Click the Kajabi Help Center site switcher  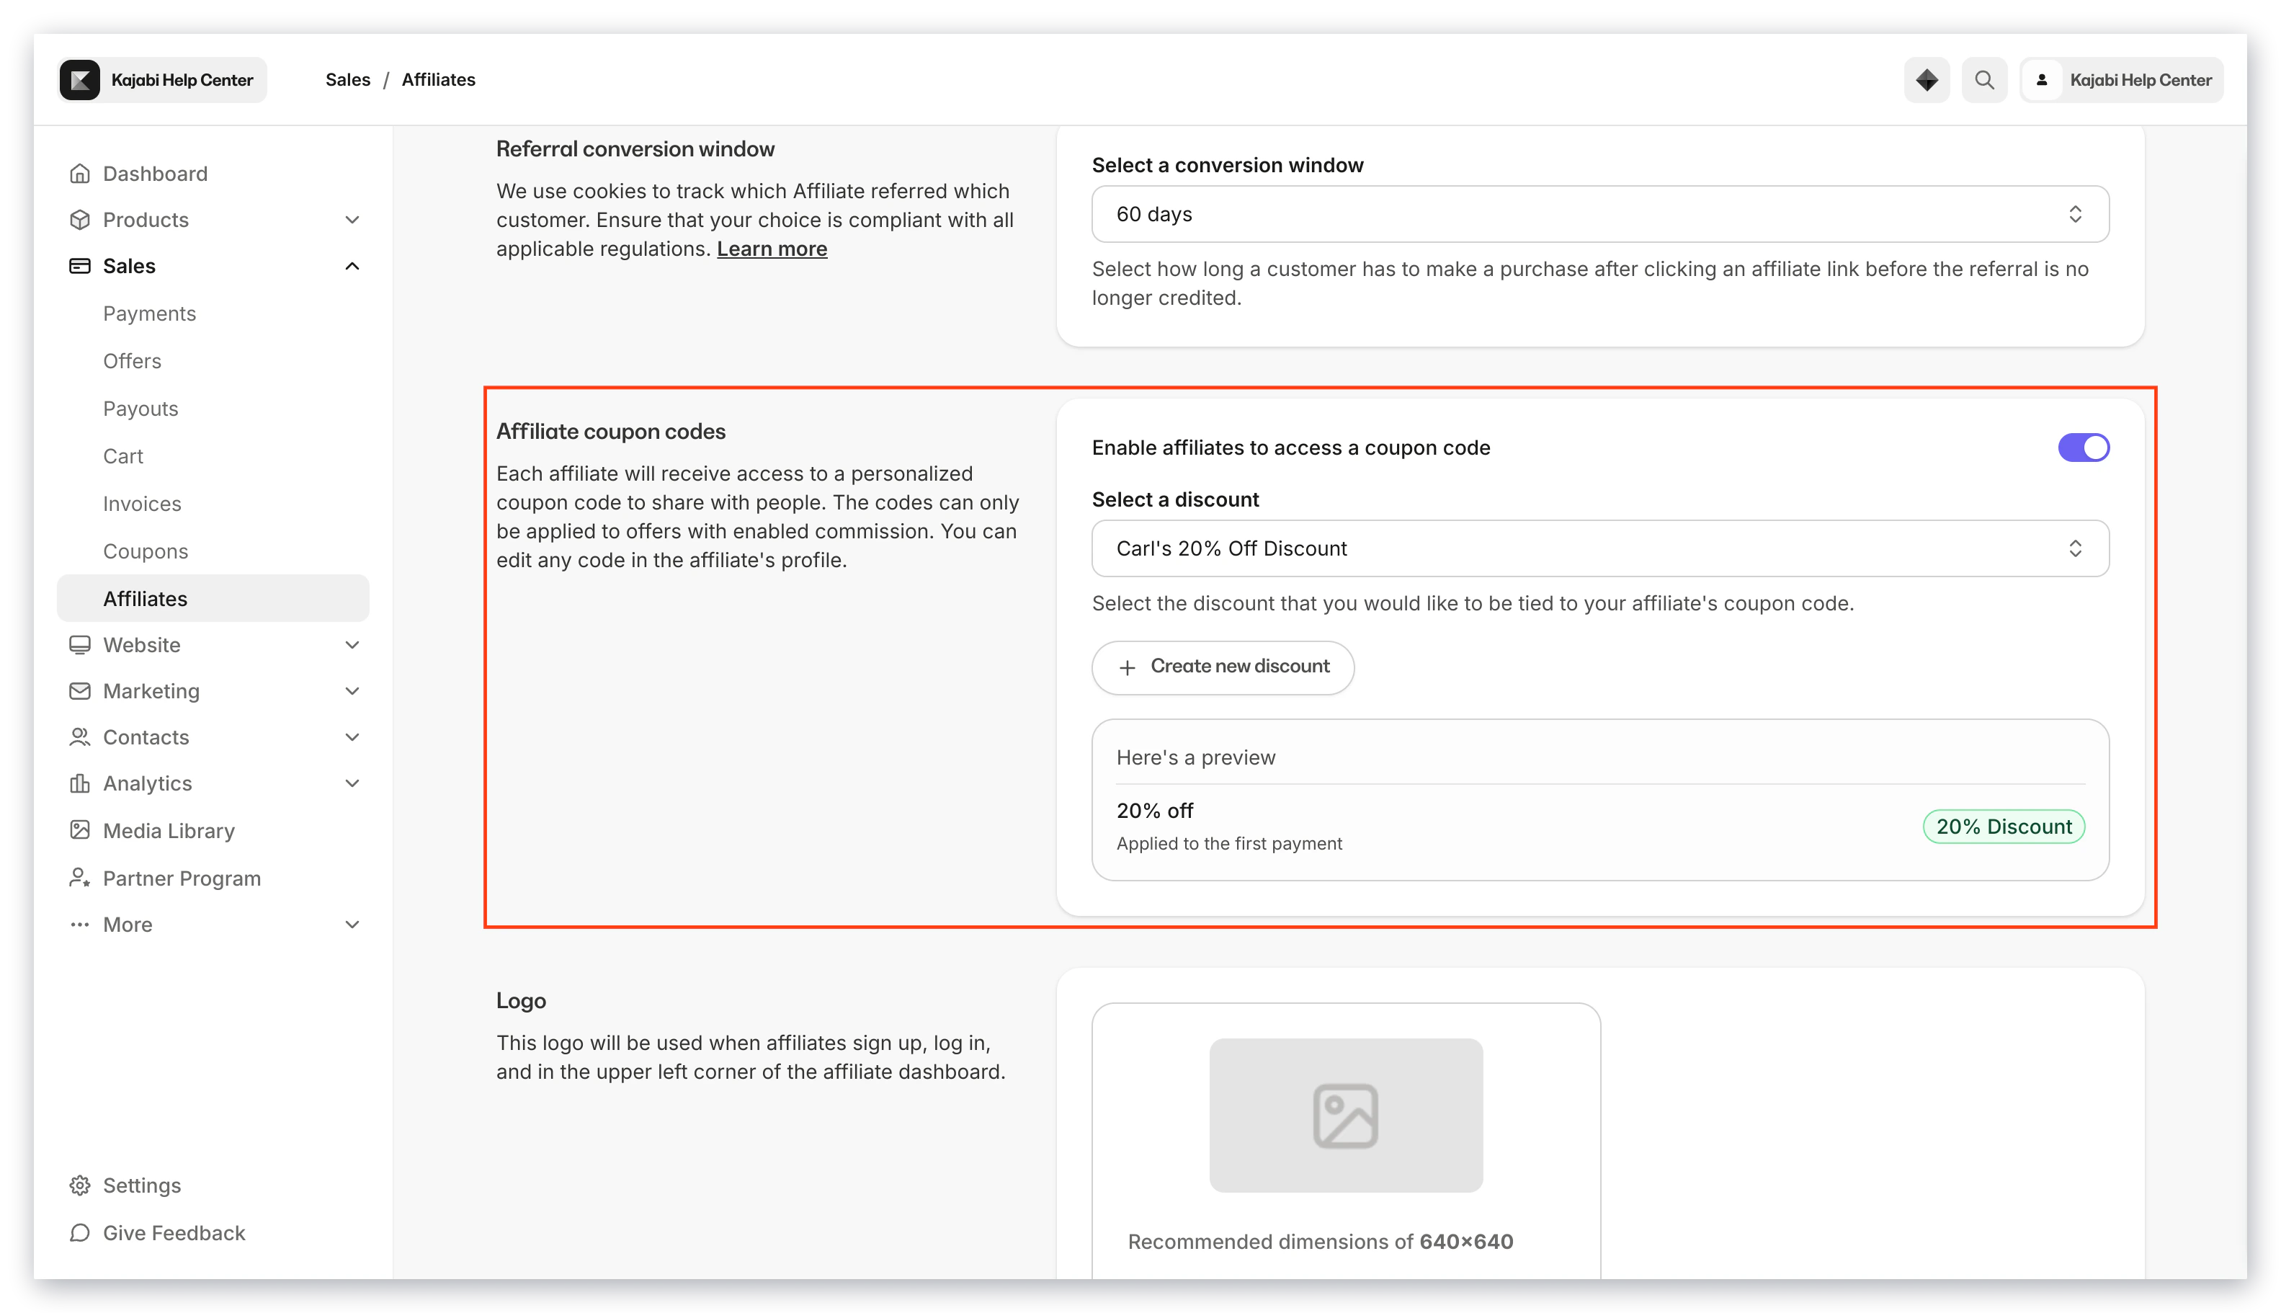click(162, 79)
